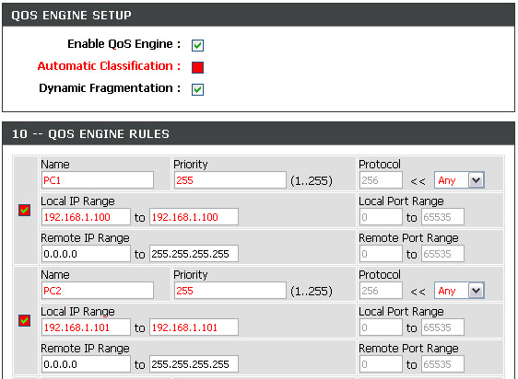Open the PC2 rule protocol Any dropdown
518x379 pixels.
(459, 291)
